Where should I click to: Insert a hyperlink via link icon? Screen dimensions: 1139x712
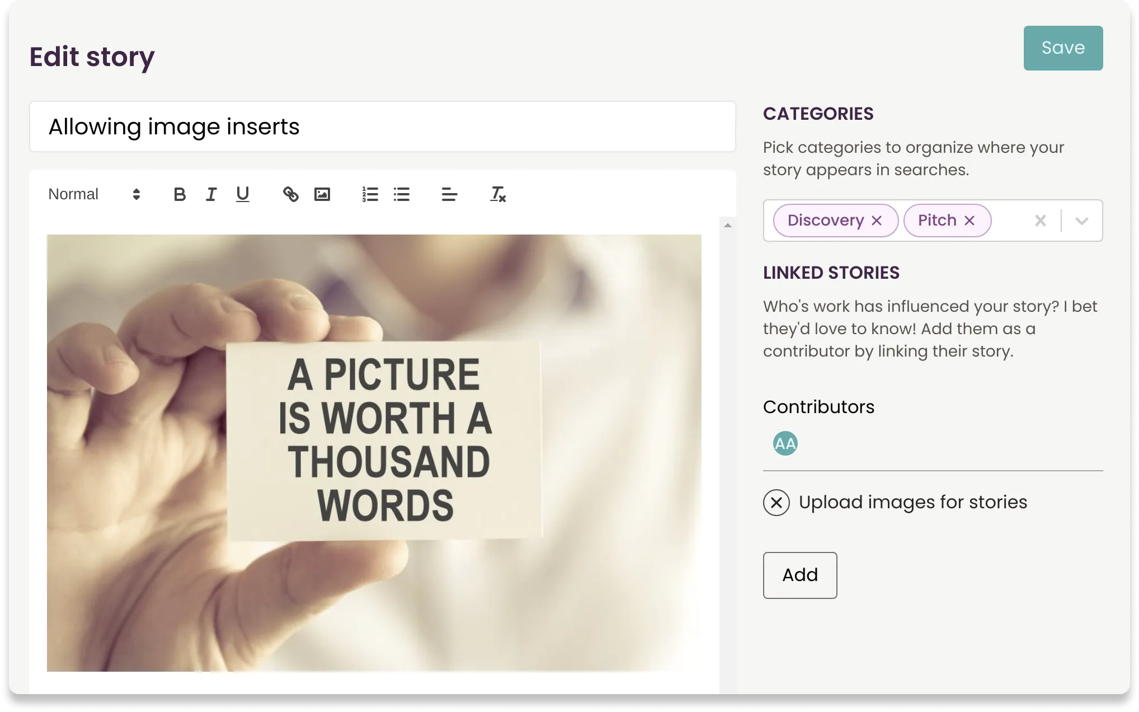(290, 194)
